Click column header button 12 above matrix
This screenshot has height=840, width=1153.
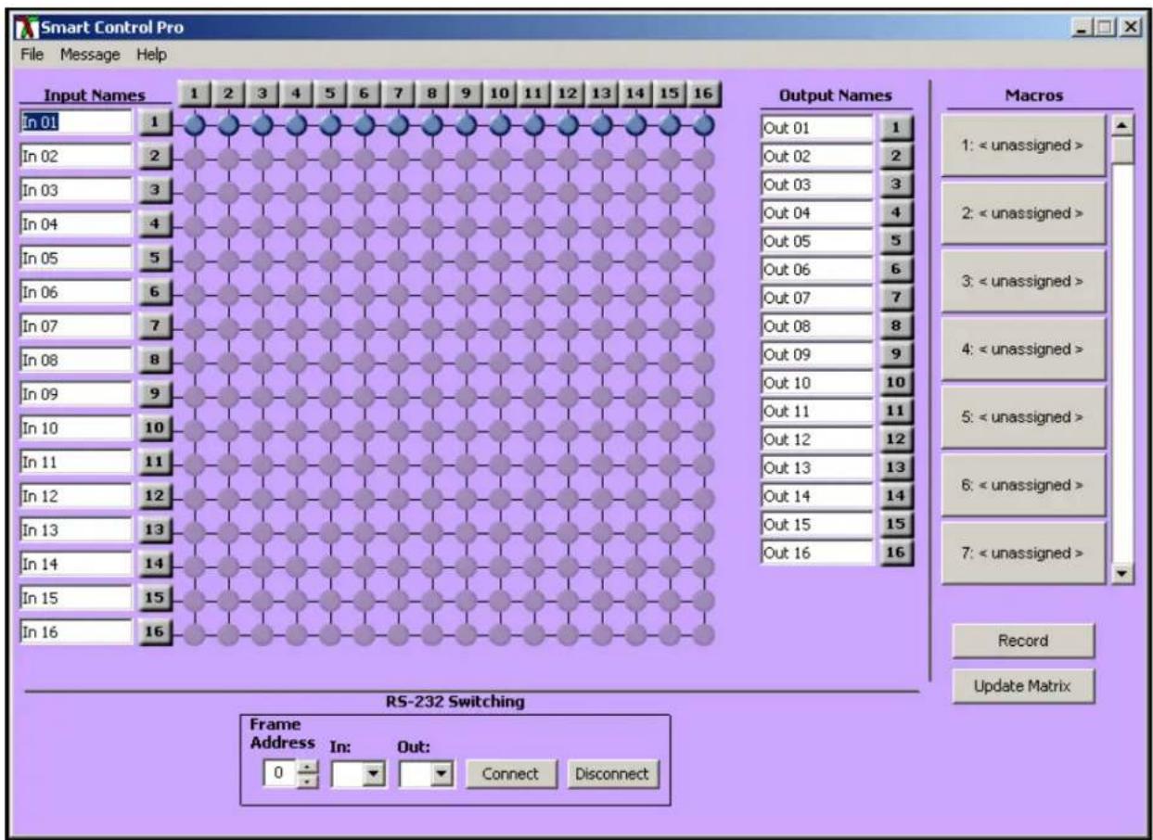pos(568,94)
